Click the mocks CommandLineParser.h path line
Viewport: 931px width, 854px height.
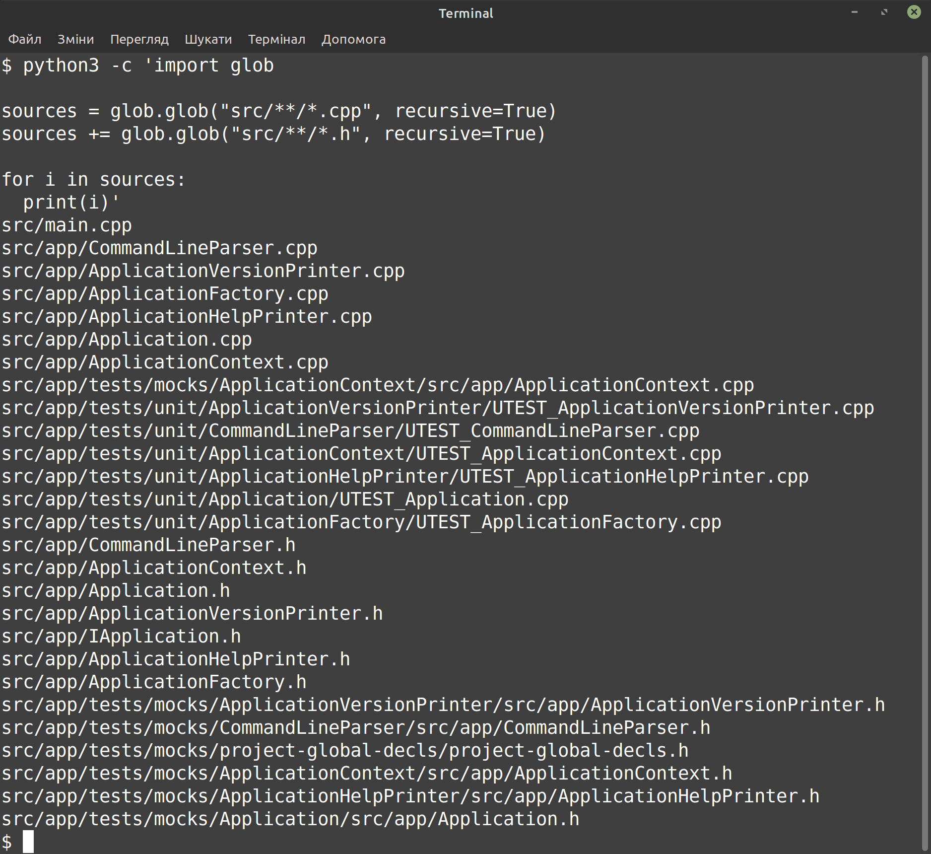click(356, 728)
